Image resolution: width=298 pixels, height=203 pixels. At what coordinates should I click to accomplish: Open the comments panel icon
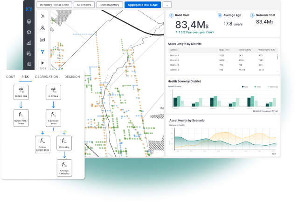tap(43, 40)
